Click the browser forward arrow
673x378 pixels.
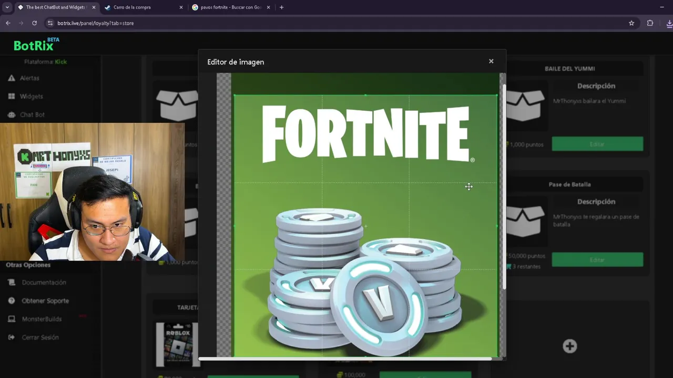coord(21,23)
